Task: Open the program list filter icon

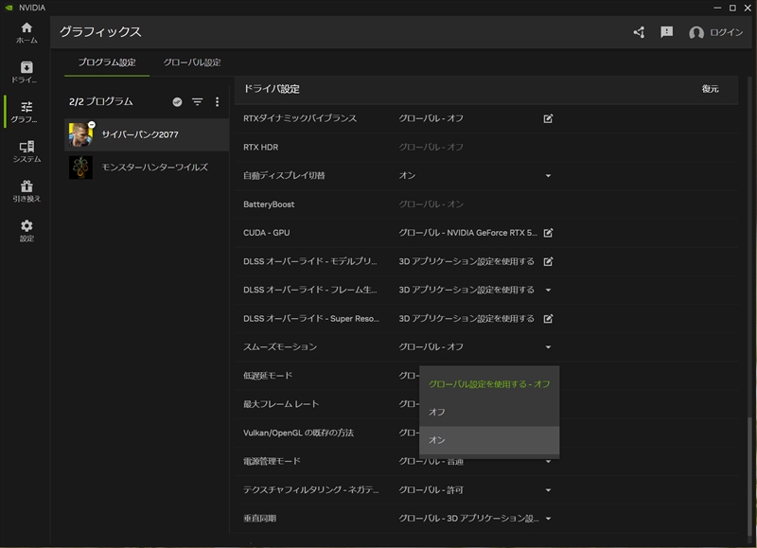Action: (198, 102)
